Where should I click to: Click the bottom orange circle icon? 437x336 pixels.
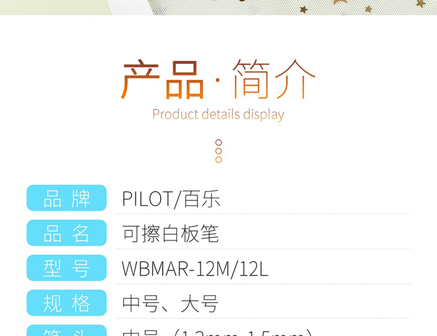pyautogui.click(x=218, y=160)
